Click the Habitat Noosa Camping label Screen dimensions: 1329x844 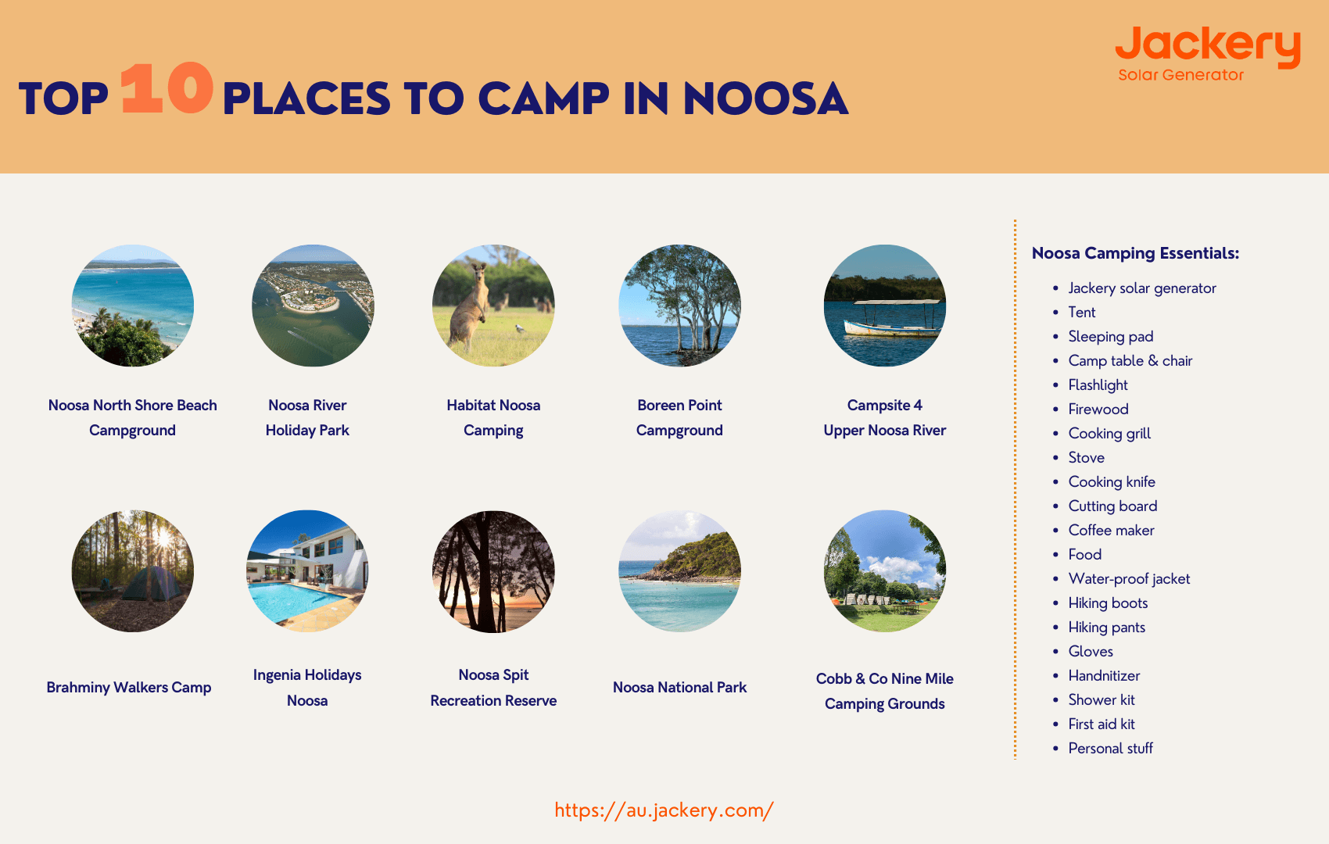(493, 417)
